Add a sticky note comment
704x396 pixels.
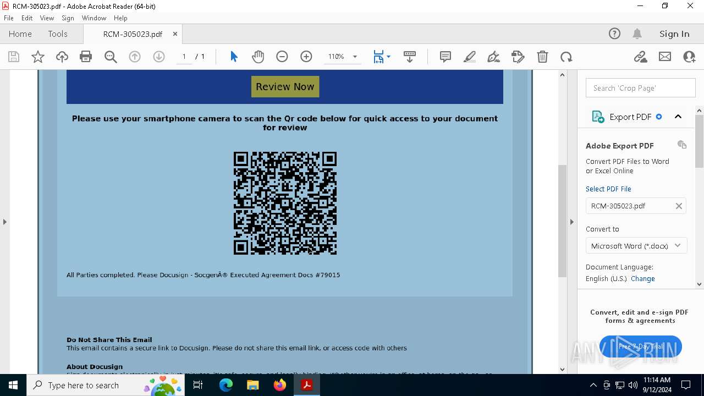click(446, 57)
